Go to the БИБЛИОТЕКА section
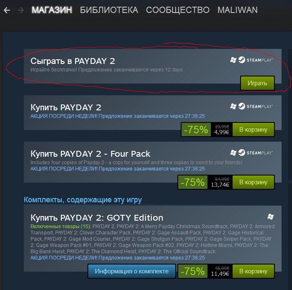 109,10
